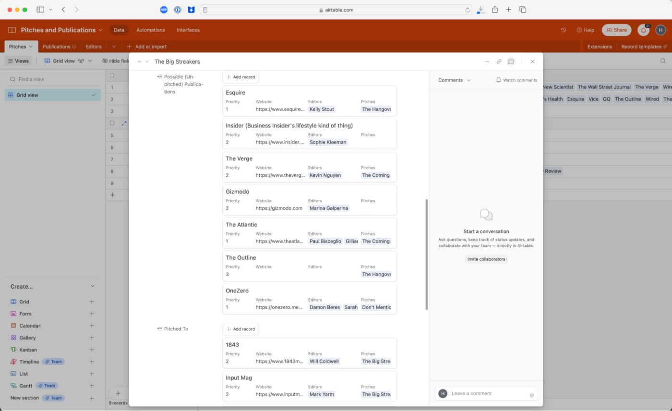This screenshot has height=411, width=672.
Task: Add a new Form view plus
Action: tap(92, 314)
